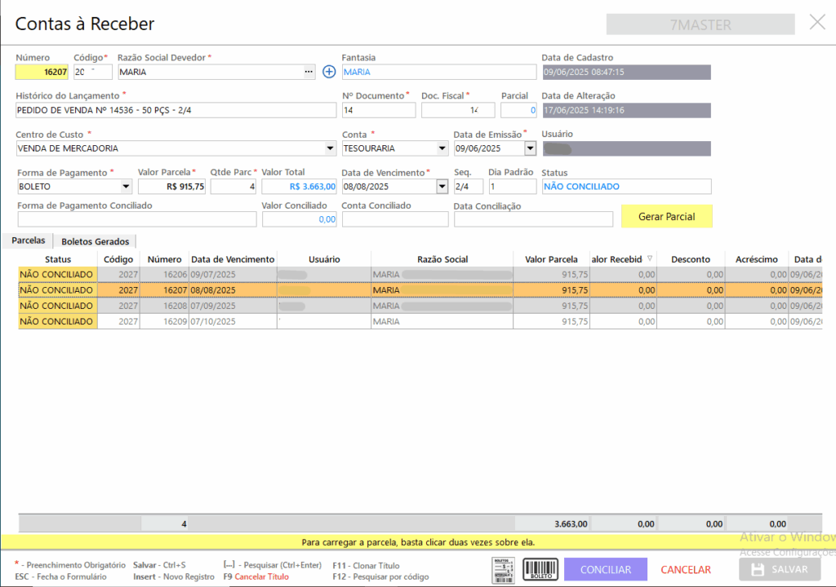836x587 pixels.
Task: Open the Forma de Pagamento dropdown
Action: pyautogui.click(x=126, y=187)
